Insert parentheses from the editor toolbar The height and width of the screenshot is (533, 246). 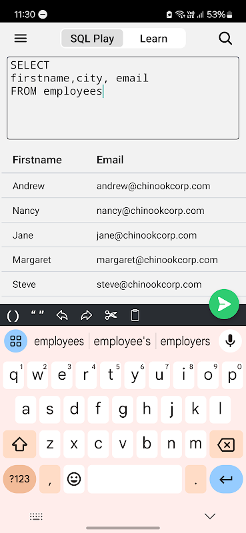[13, 316]
